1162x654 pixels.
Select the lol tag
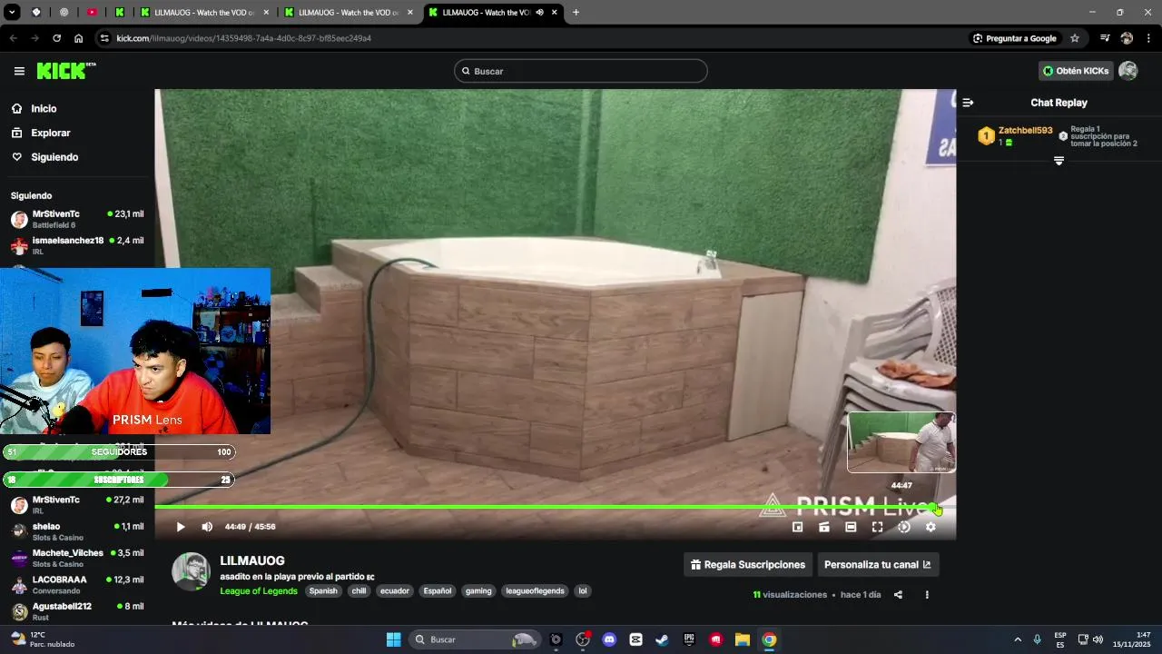click(583, 591)
